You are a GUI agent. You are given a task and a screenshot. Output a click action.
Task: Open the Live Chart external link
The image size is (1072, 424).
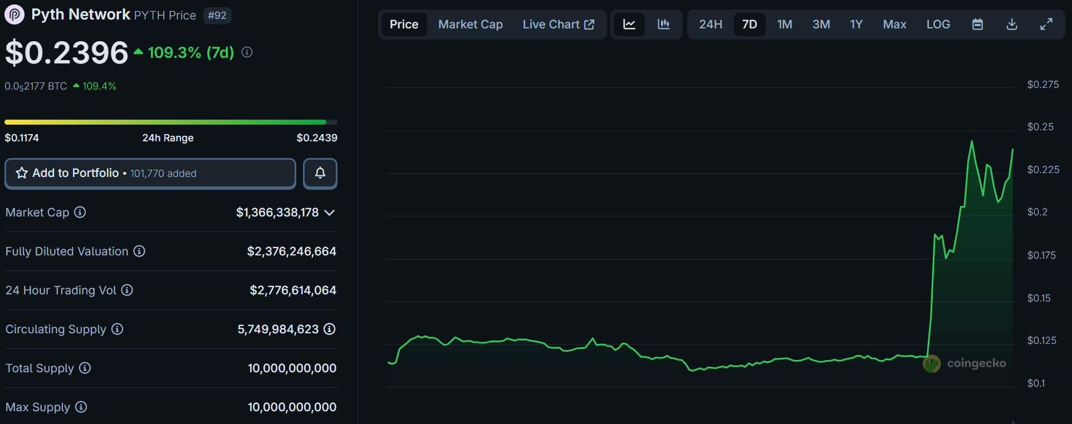559,24
